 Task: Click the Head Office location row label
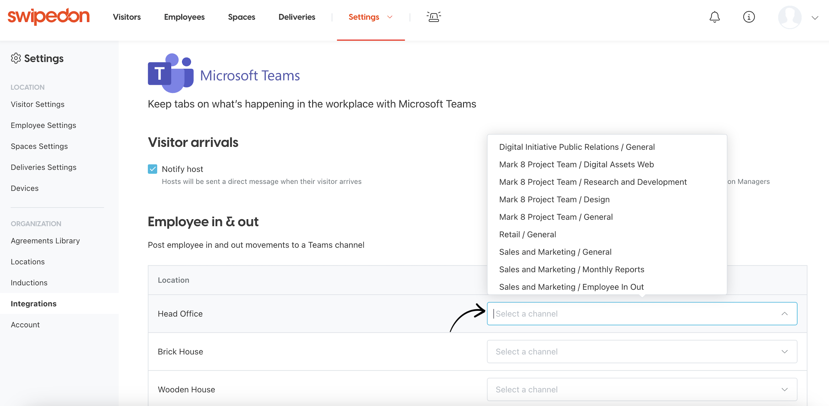tap(180, 314)
